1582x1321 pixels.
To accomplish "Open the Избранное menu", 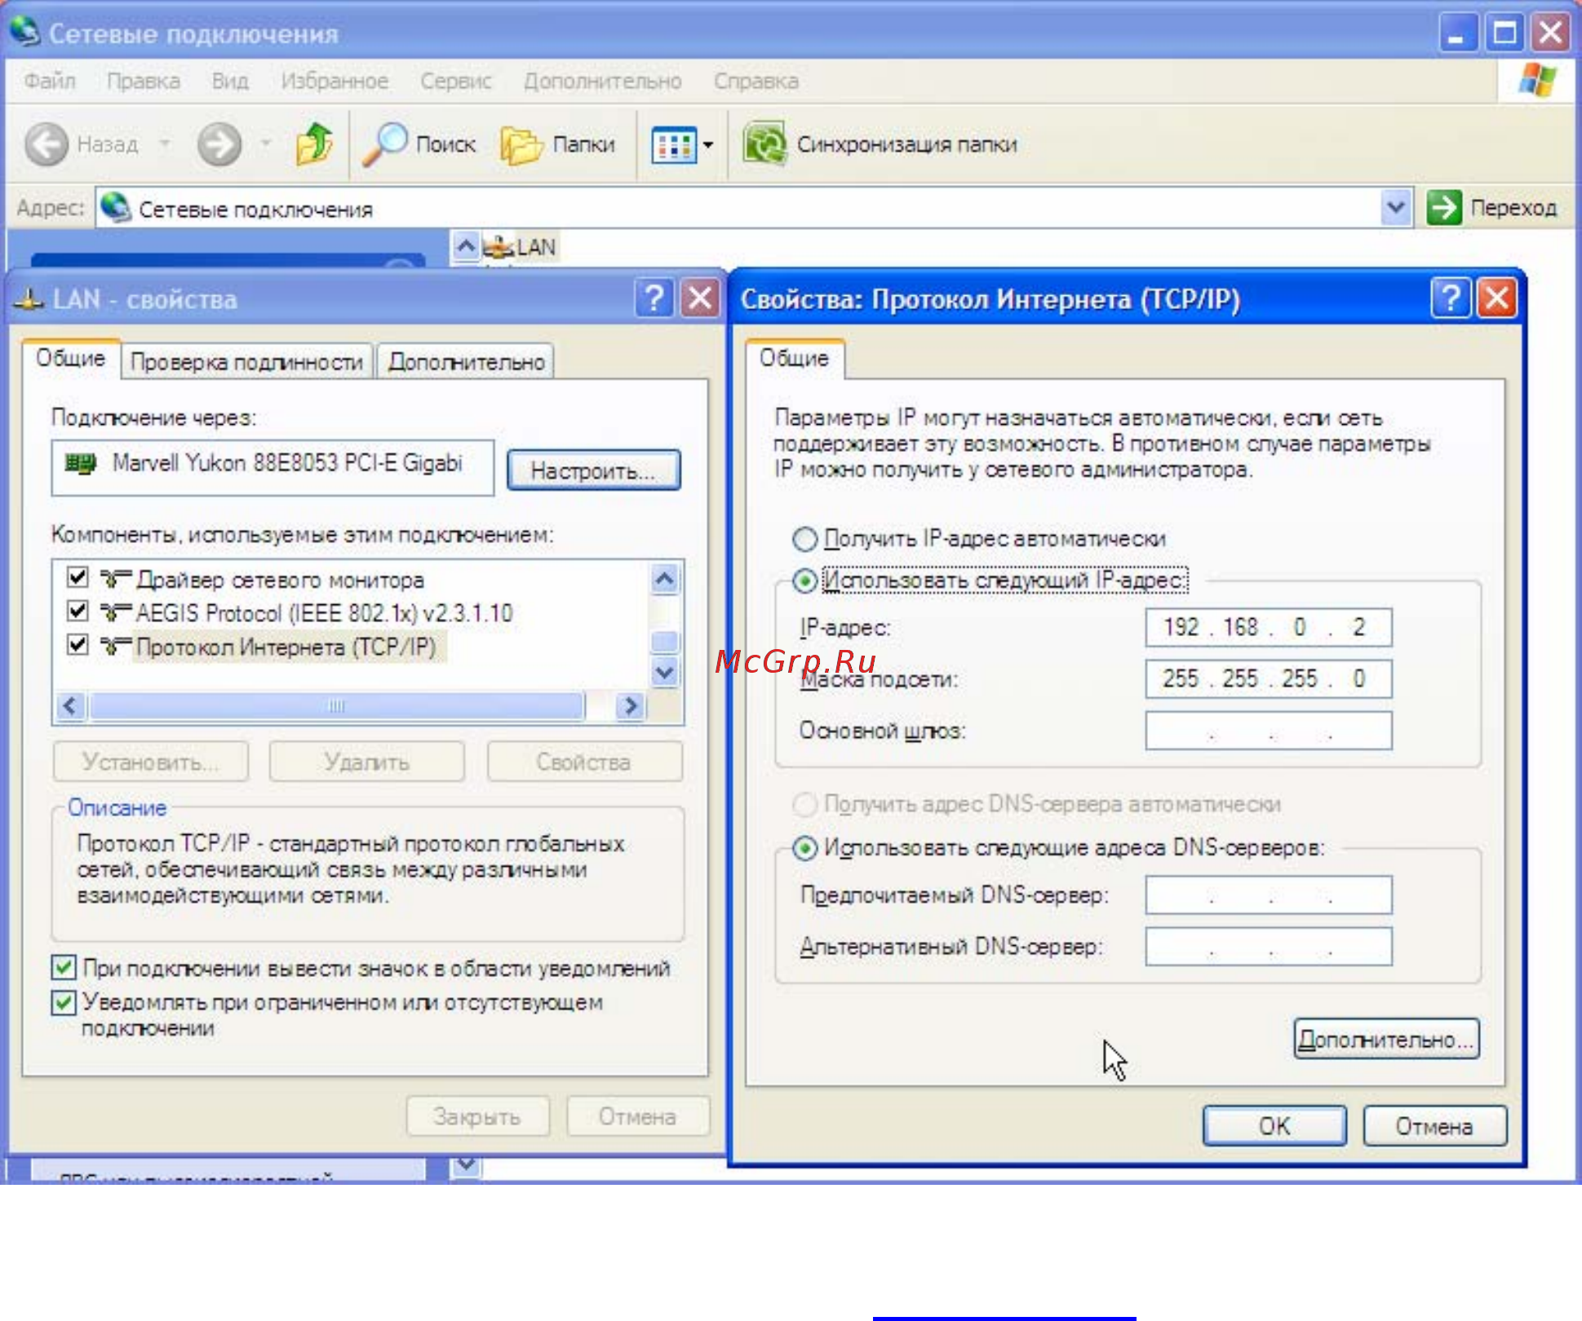I will click(335, 81).
